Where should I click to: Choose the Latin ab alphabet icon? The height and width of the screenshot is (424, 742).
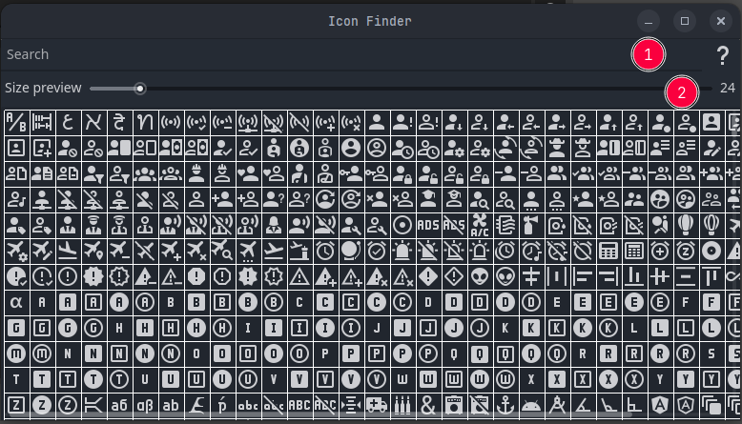[171, 405]
